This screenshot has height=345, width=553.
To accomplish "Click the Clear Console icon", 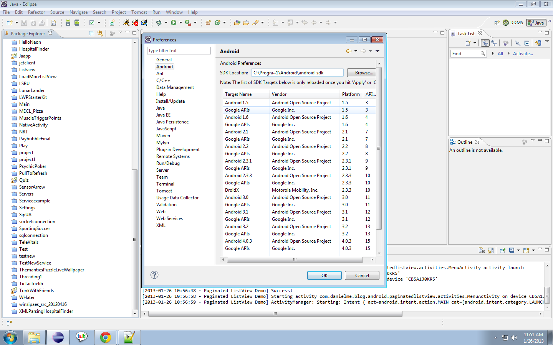I will click(482, 250).
